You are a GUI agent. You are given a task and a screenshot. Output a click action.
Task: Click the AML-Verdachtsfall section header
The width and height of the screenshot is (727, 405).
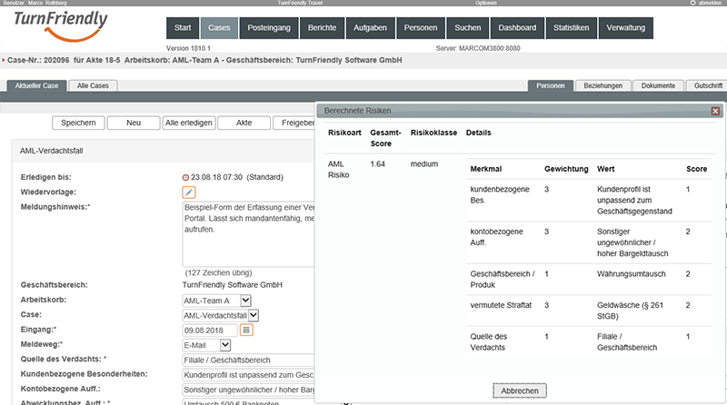coord(164,151)
